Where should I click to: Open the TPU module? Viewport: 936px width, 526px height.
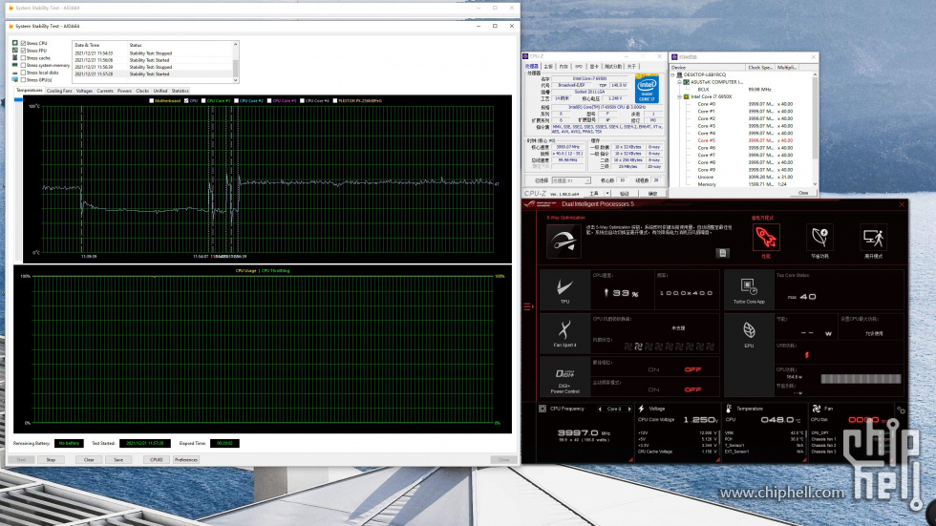(564, 289)
